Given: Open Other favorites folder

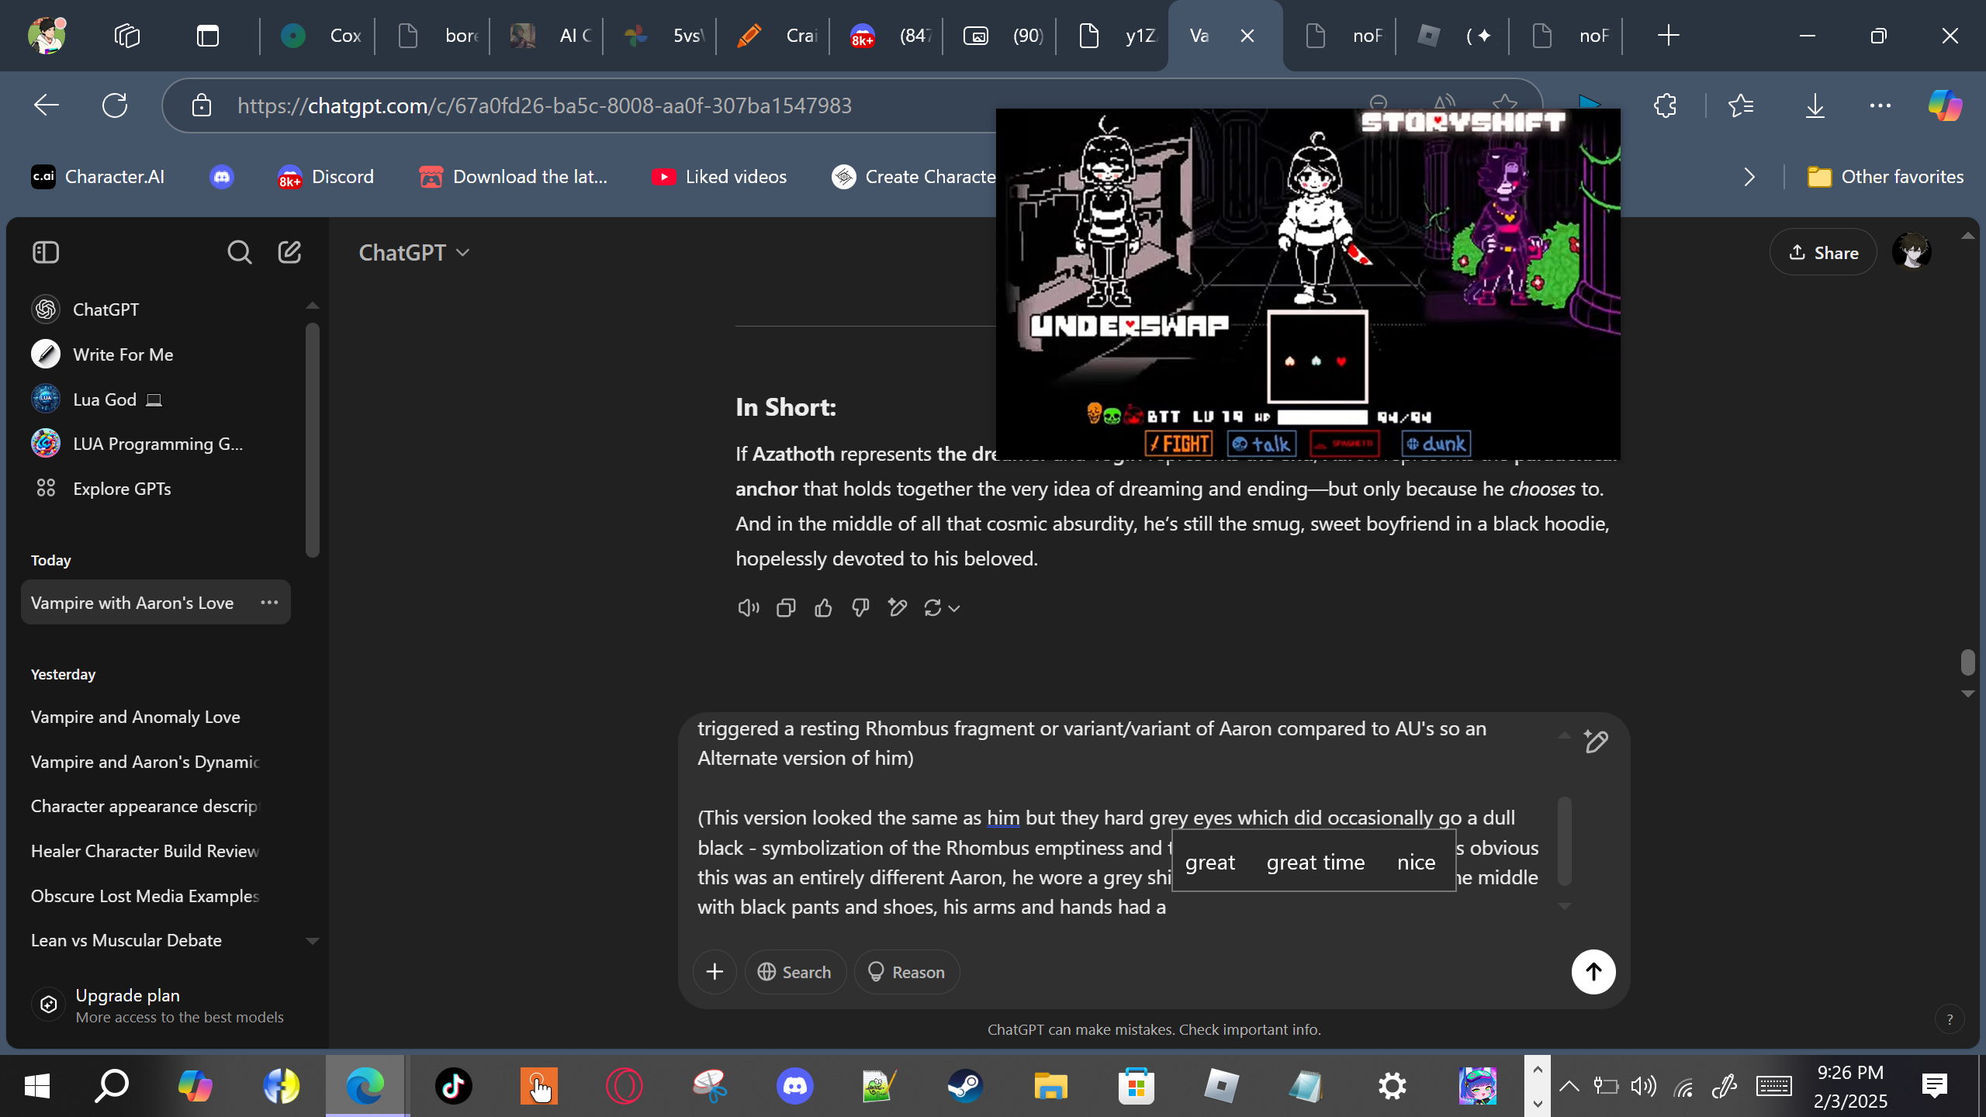Looking at the screenshot, I should (1885, 177).
